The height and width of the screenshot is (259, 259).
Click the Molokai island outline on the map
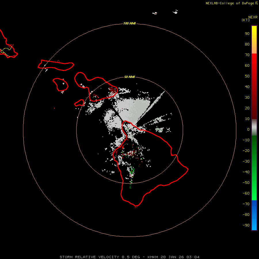click(x=56, y=65)
